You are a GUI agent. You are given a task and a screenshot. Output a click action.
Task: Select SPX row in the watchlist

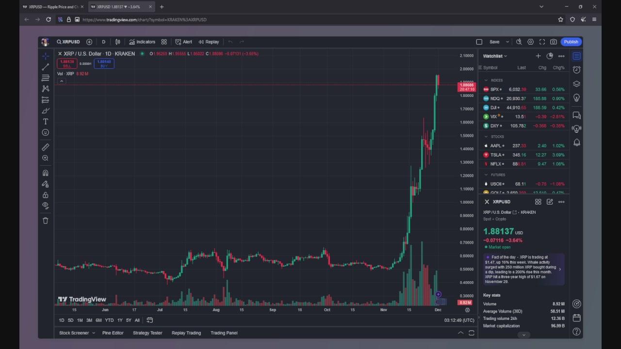524,89
